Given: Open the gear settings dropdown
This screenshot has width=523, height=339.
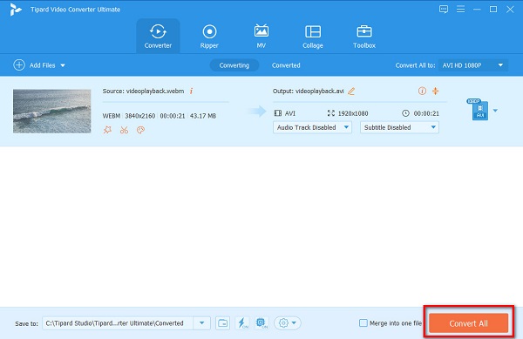Looking at the screenshot, I should [287, 323].
